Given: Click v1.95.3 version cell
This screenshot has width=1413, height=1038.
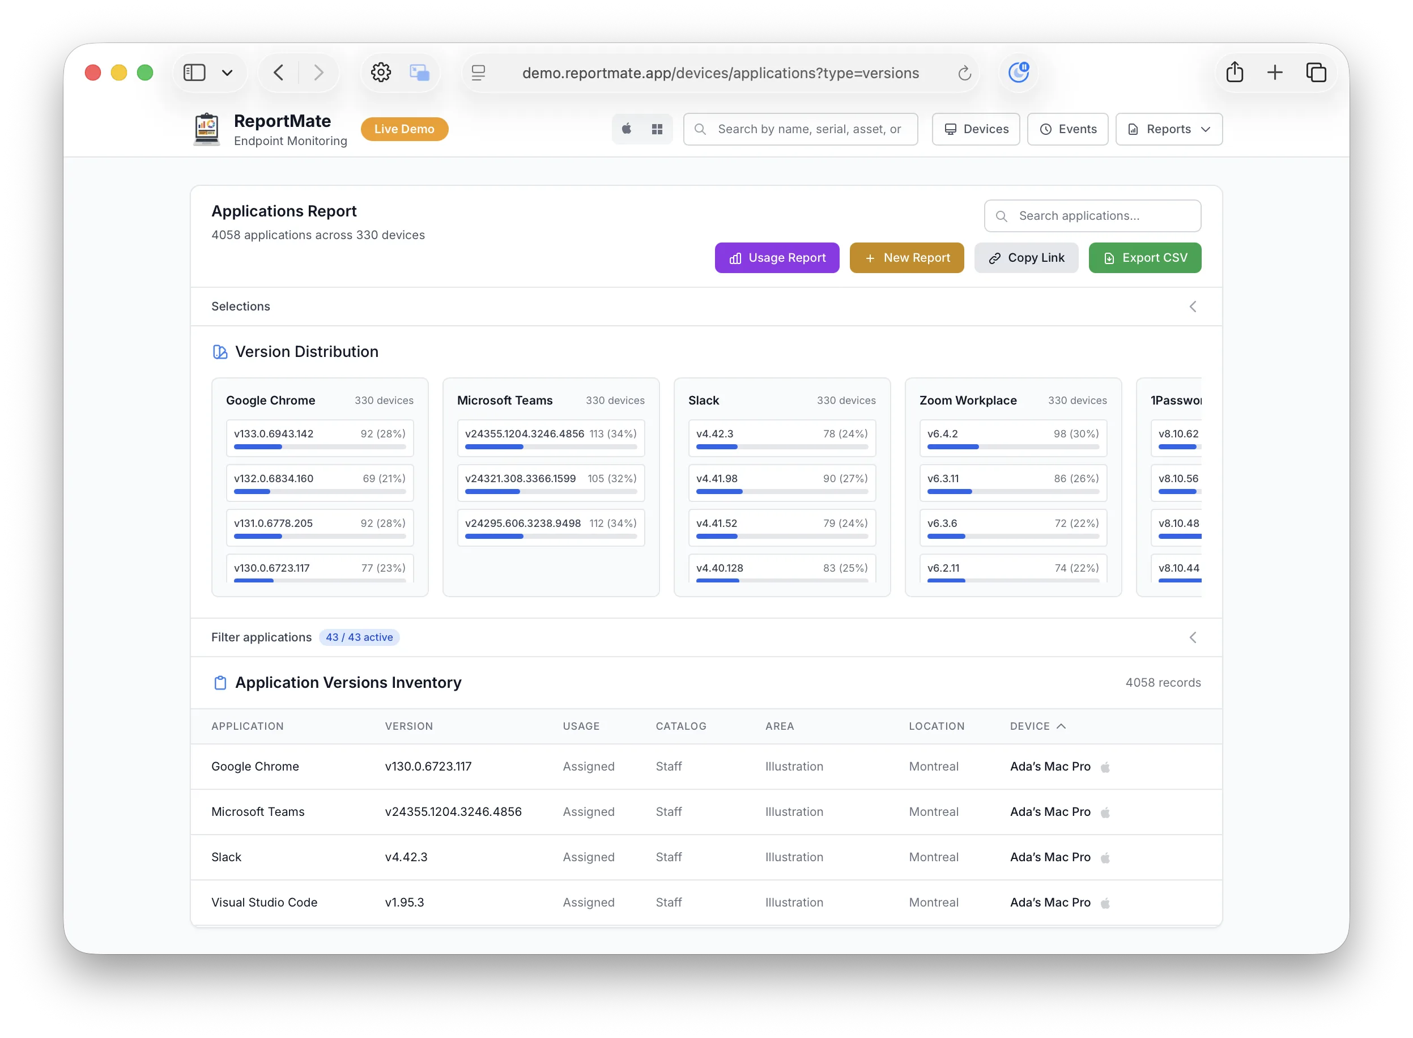Looking at the screenshot, I should [x=405, y=902].
